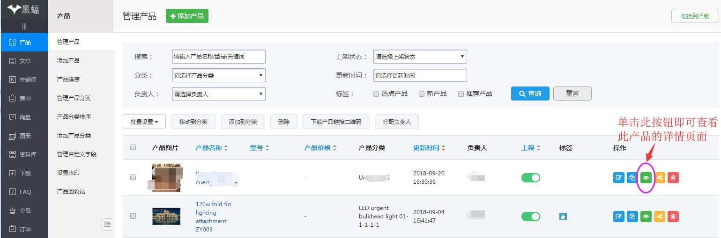721x238 pixels.
Task: Open the 上架状态 dropdown
Action: coord(420,57)
